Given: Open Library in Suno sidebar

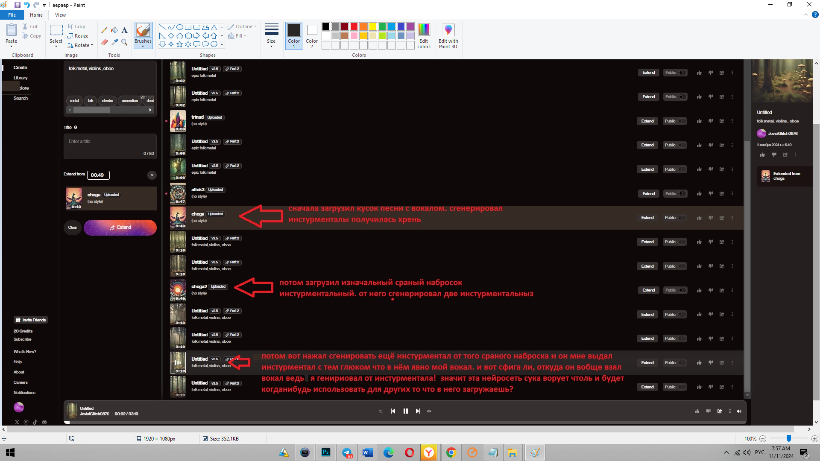Looking at the screenshot, I should click(20, 78).
